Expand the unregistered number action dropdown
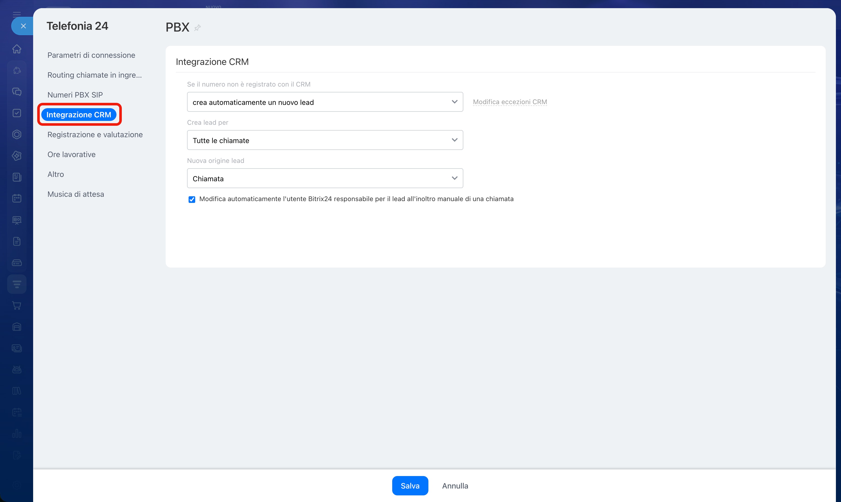 325,102
